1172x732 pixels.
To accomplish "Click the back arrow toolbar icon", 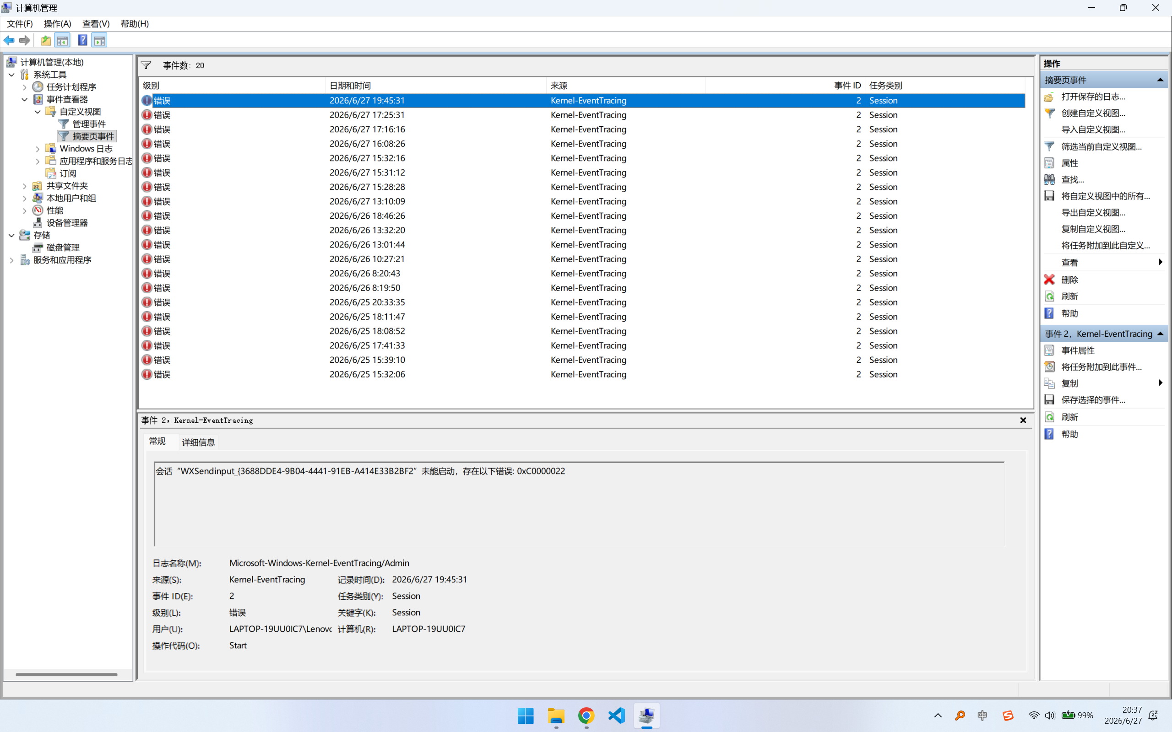I will (9, 40).
